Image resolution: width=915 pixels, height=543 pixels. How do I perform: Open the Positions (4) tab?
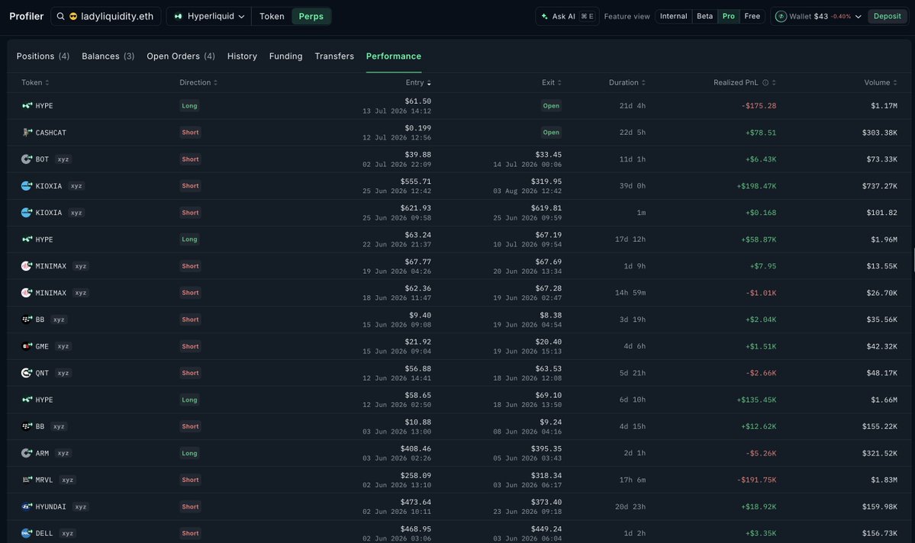click(43, 56)
